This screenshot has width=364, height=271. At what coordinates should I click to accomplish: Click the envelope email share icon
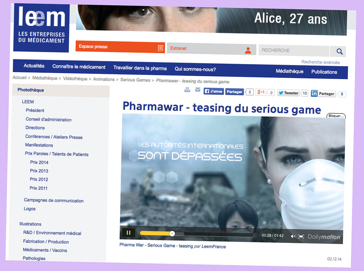point(198,90)
